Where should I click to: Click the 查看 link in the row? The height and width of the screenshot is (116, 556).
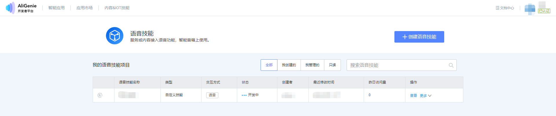click(414, 96)
